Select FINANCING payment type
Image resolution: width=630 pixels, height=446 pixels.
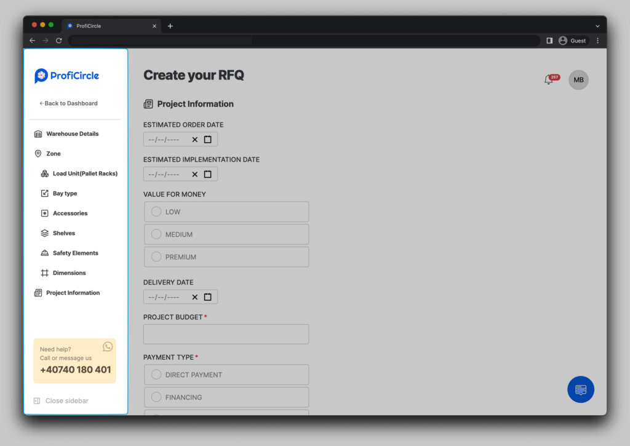(x=226, y=397)
